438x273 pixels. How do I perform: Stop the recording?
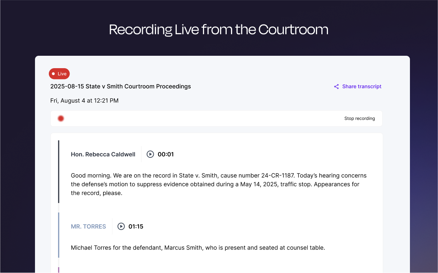coord(359,118)
